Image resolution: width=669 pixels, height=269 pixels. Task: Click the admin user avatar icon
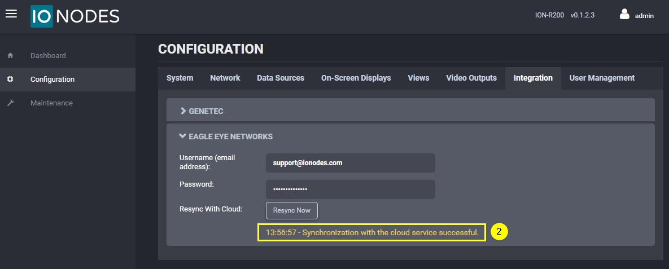624,15
